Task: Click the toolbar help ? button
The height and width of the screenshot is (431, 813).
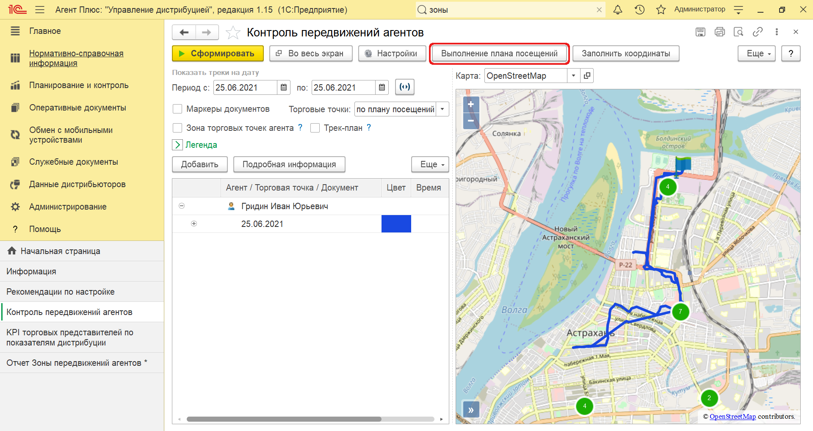Action: (x=791, y=54)
